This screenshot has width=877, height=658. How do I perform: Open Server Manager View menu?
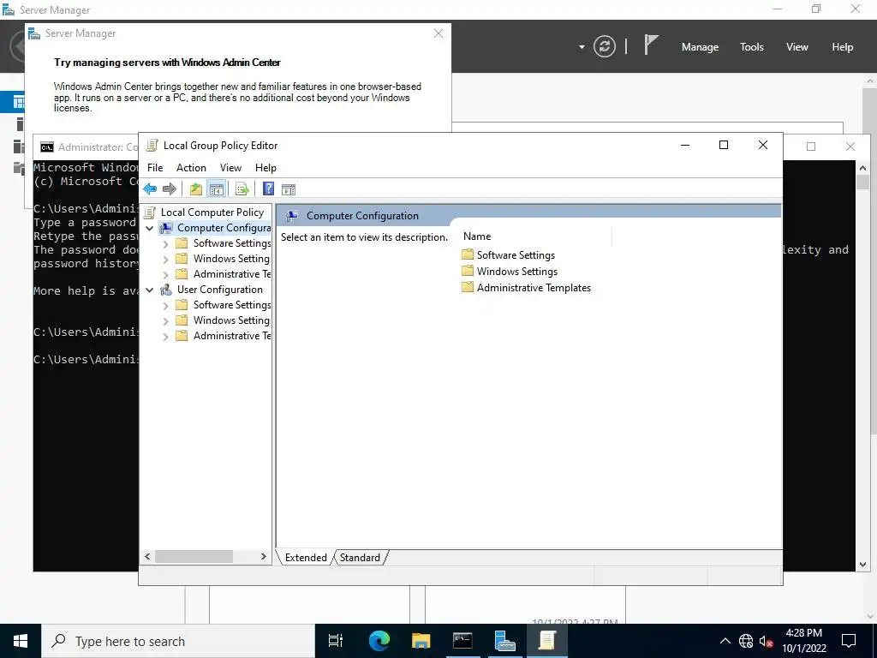click(797, 47)
